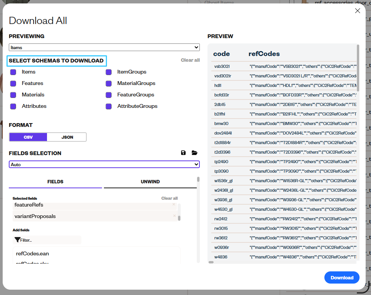Select the b21fhl code cell
The image size is (371, 295).
pyautogui.click(x=220, y=114)
